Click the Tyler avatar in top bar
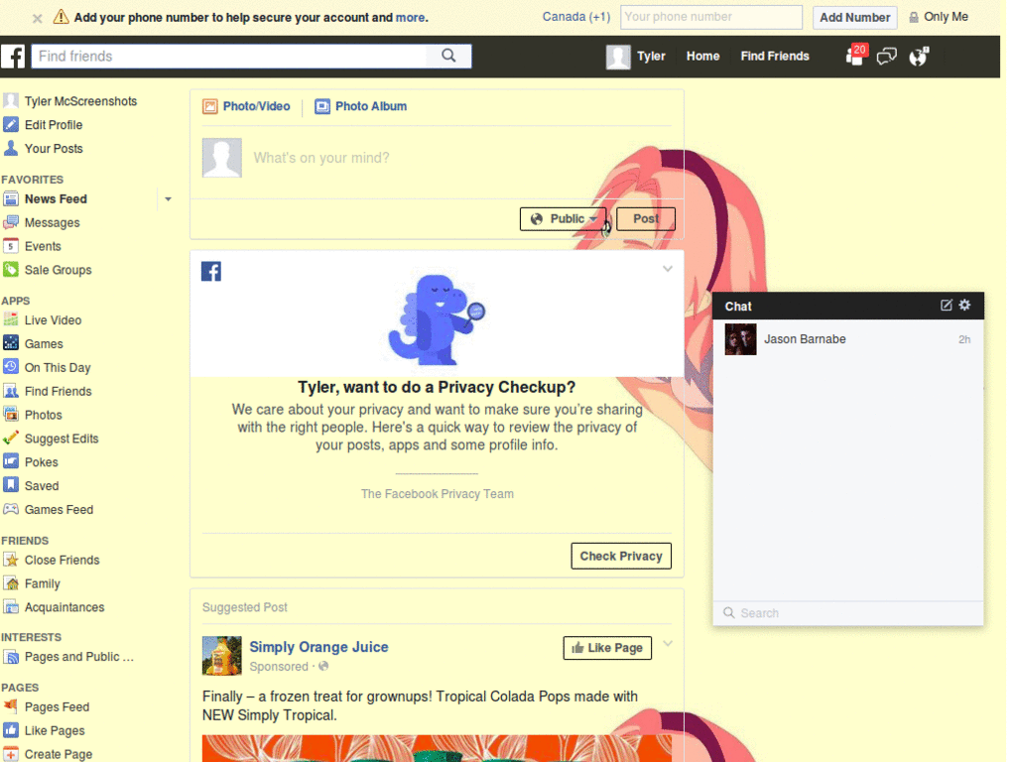Viewport: 1016px width, 762px height. click(618, 57)
